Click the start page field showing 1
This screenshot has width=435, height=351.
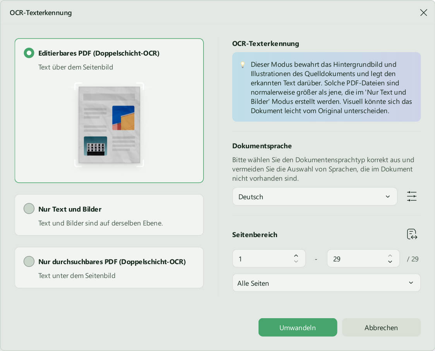[x=269, y=259]
